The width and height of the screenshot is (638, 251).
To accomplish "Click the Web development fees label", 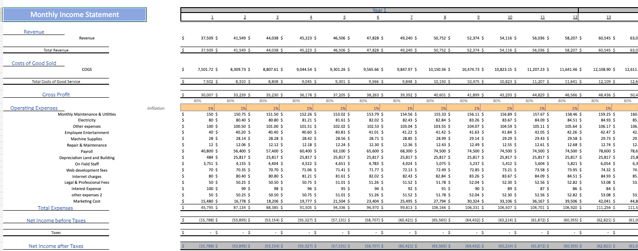I will click(87, 170).
